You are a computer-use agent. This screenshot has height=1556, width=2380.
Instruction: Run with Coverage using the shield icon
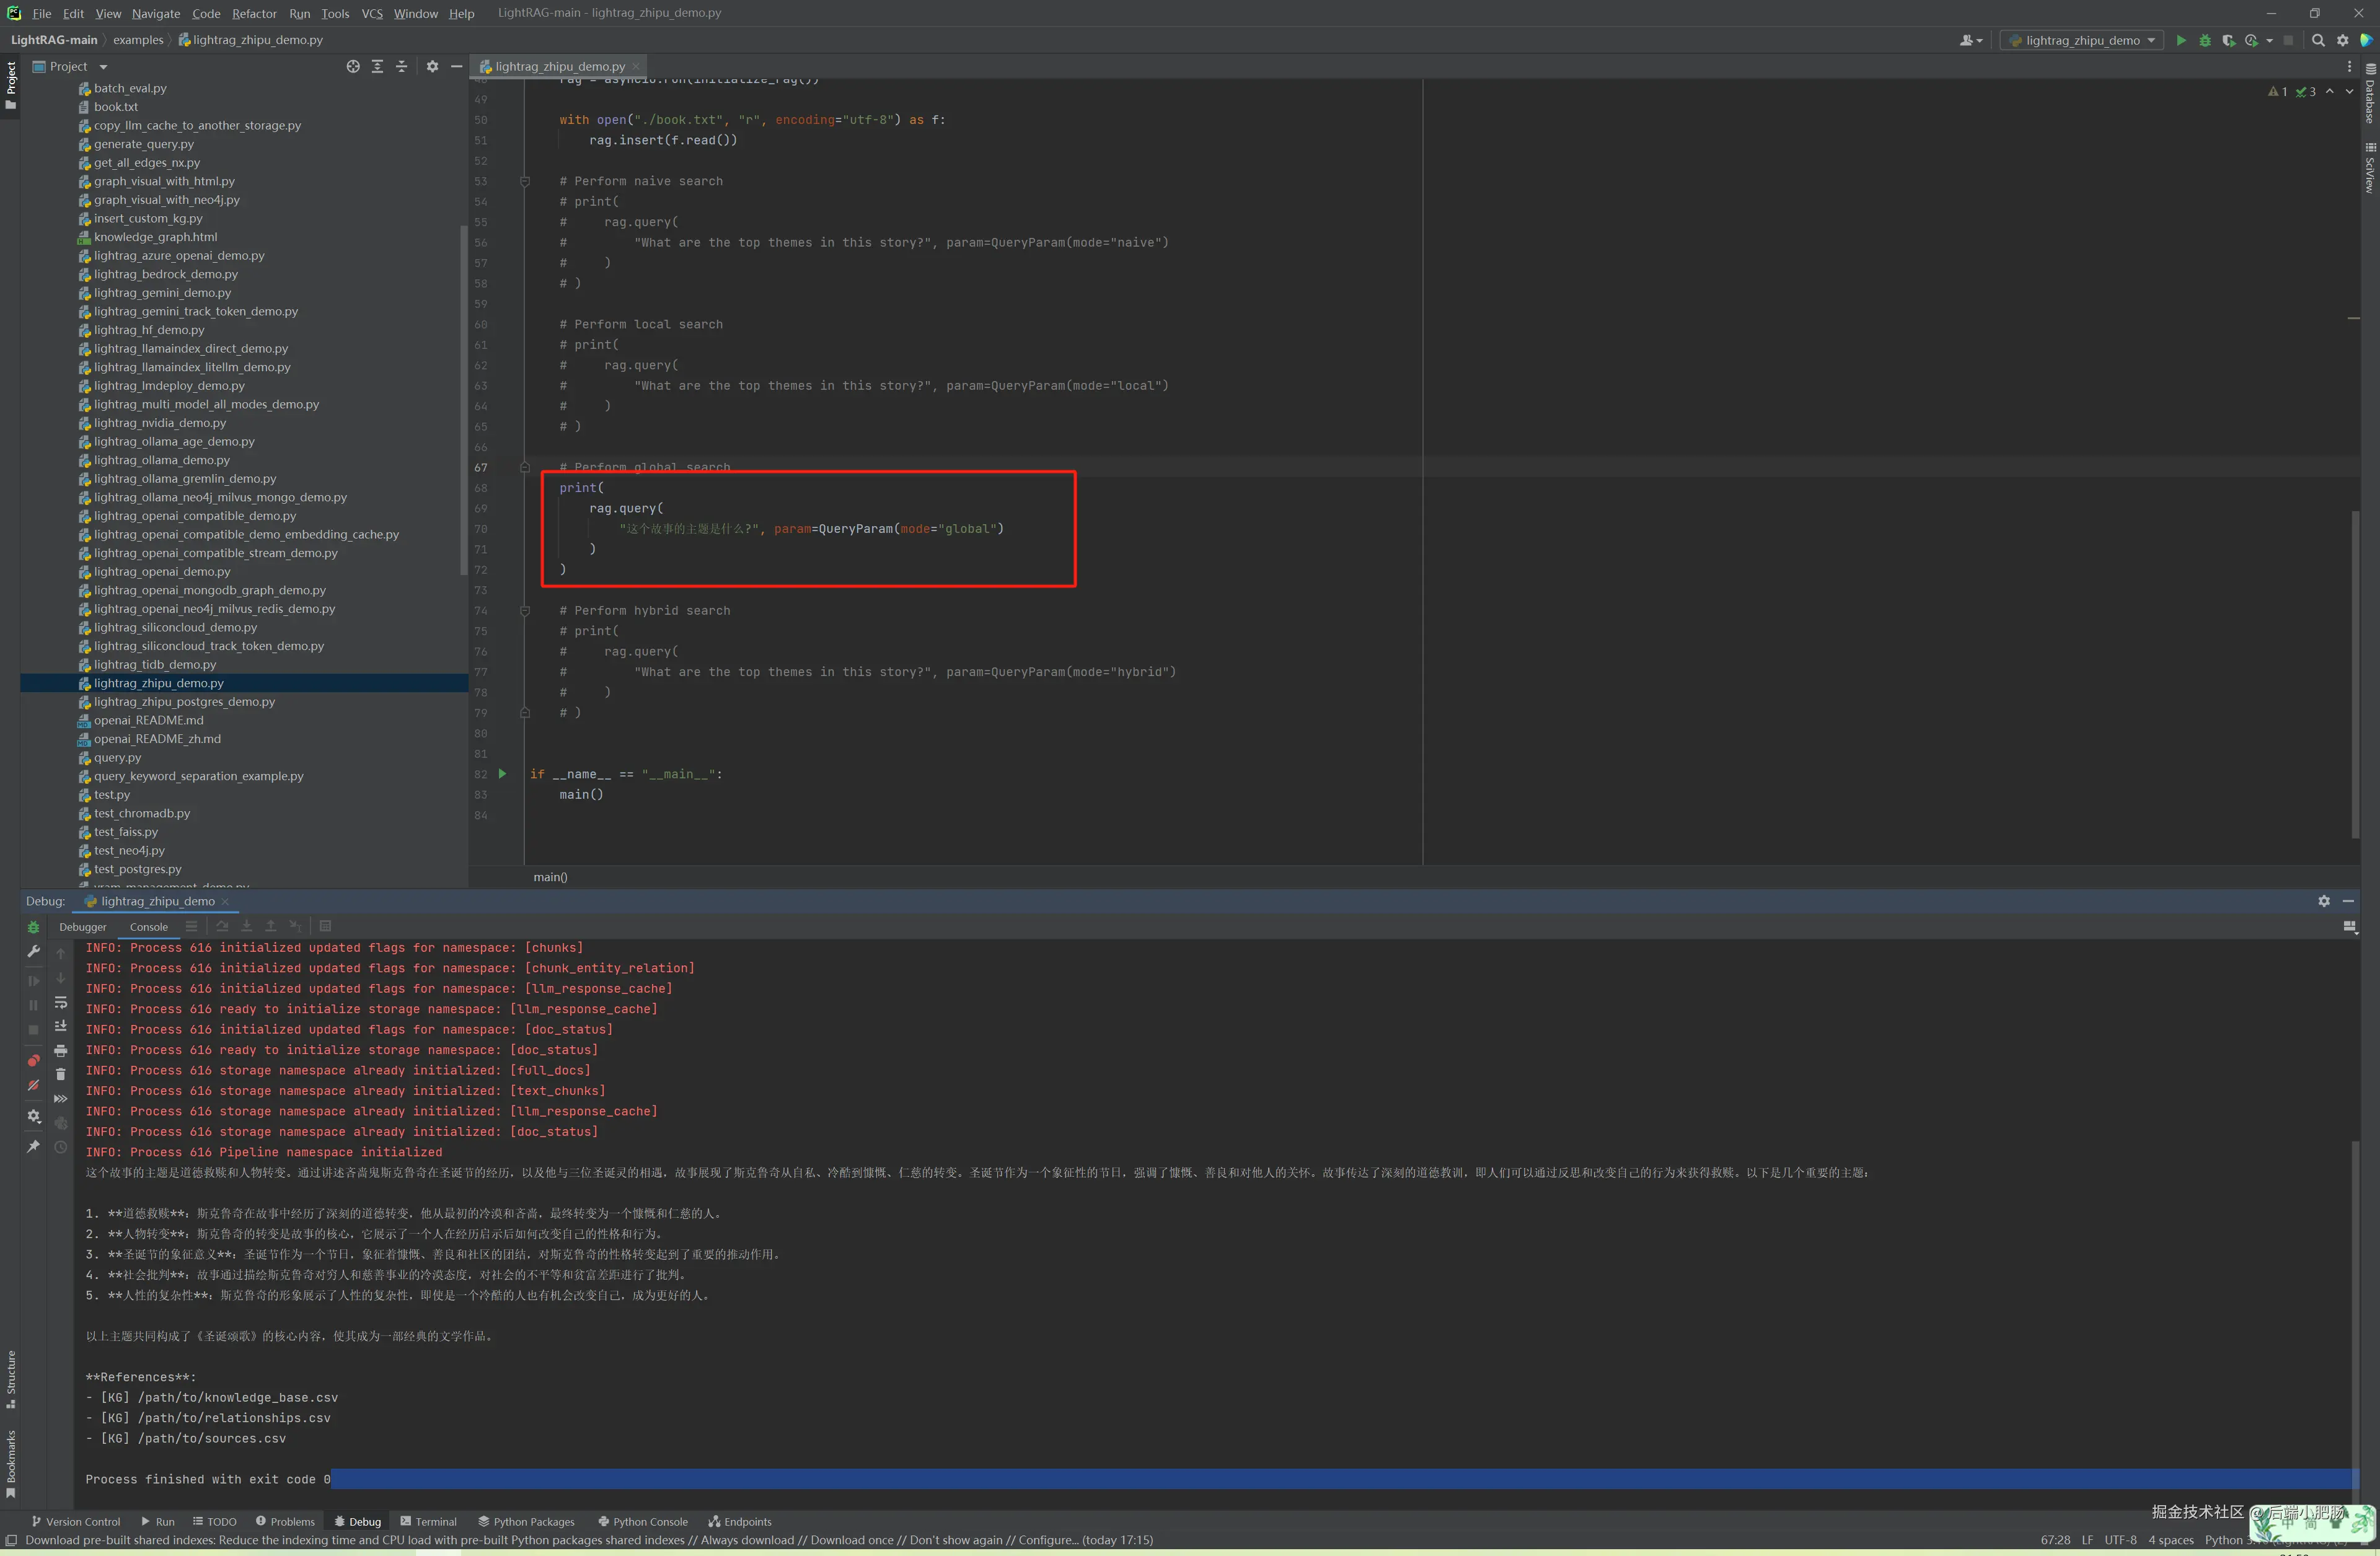click(2228, 40)
